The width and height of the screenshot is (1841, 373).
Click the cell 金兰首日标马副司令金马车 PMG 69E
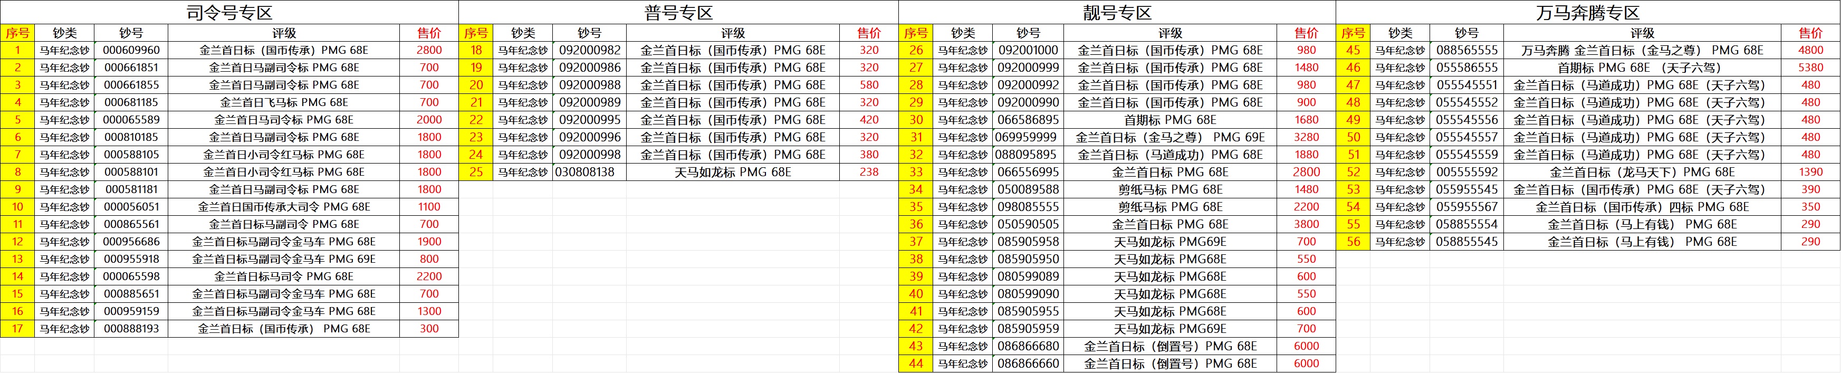pyautogui.click(x=284, y=260)
